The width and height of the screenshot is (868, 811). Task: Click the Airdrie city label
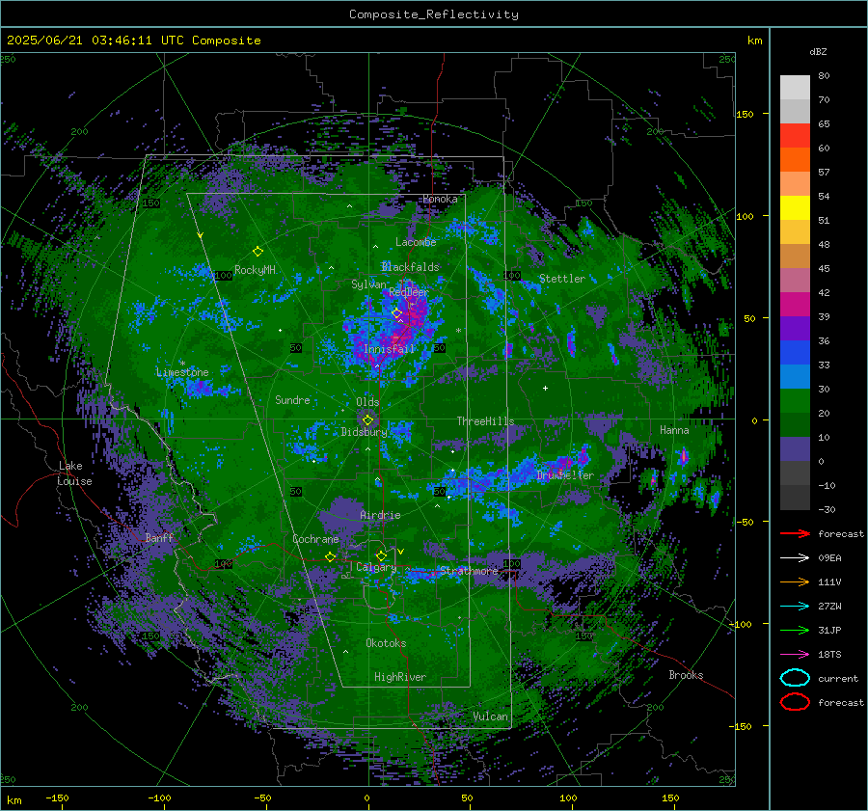pos(380,515)
